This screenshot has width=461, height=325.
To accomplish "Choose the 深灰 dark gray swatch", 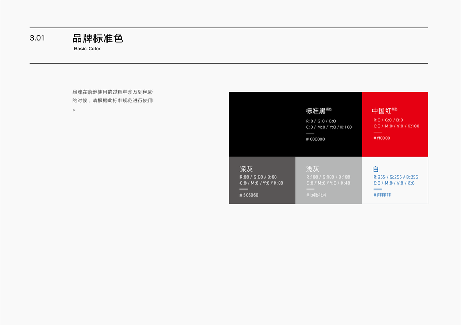I will click(262, 180).
